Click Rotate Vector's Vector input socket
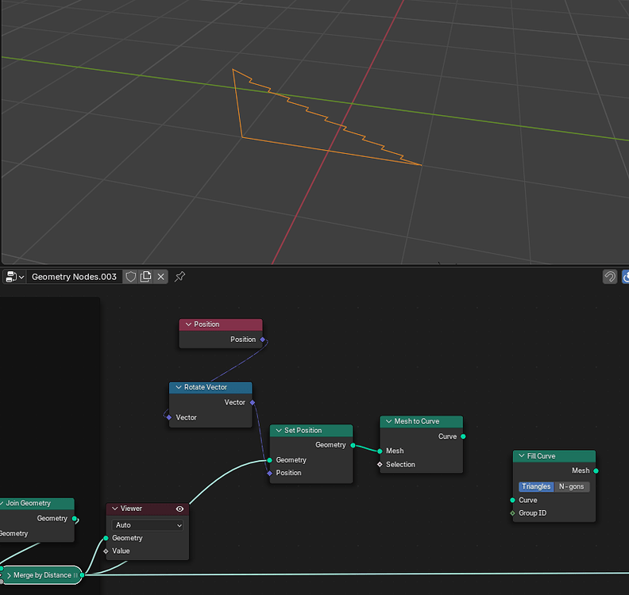The width and height of the screenshot is (629, 595). (x=169, y=417)
